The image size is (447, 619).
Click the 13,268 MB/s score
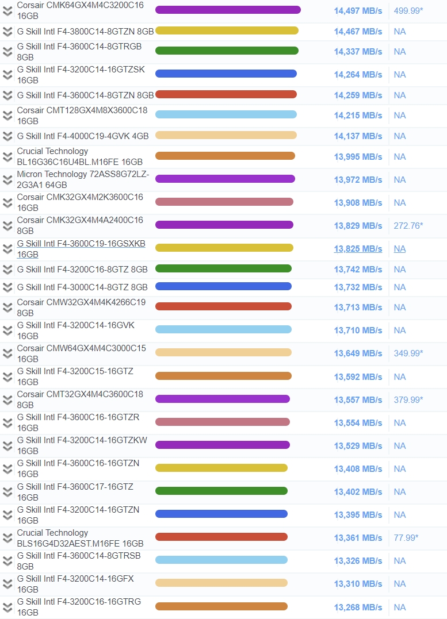358,607
